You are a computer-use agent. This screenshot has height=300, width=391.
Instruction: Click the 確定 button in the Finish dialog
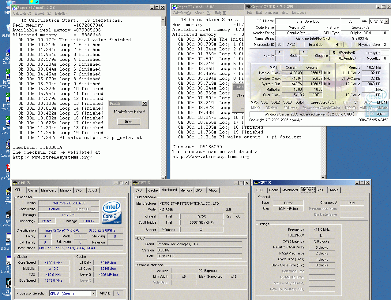(x=129, y=122)
